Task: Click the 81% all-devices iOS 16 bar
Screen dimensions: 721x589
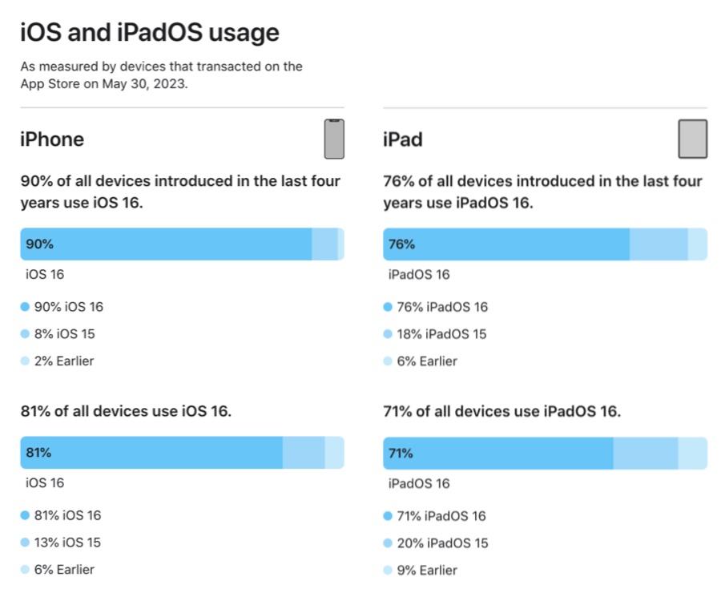Action: tap(151, 453)
